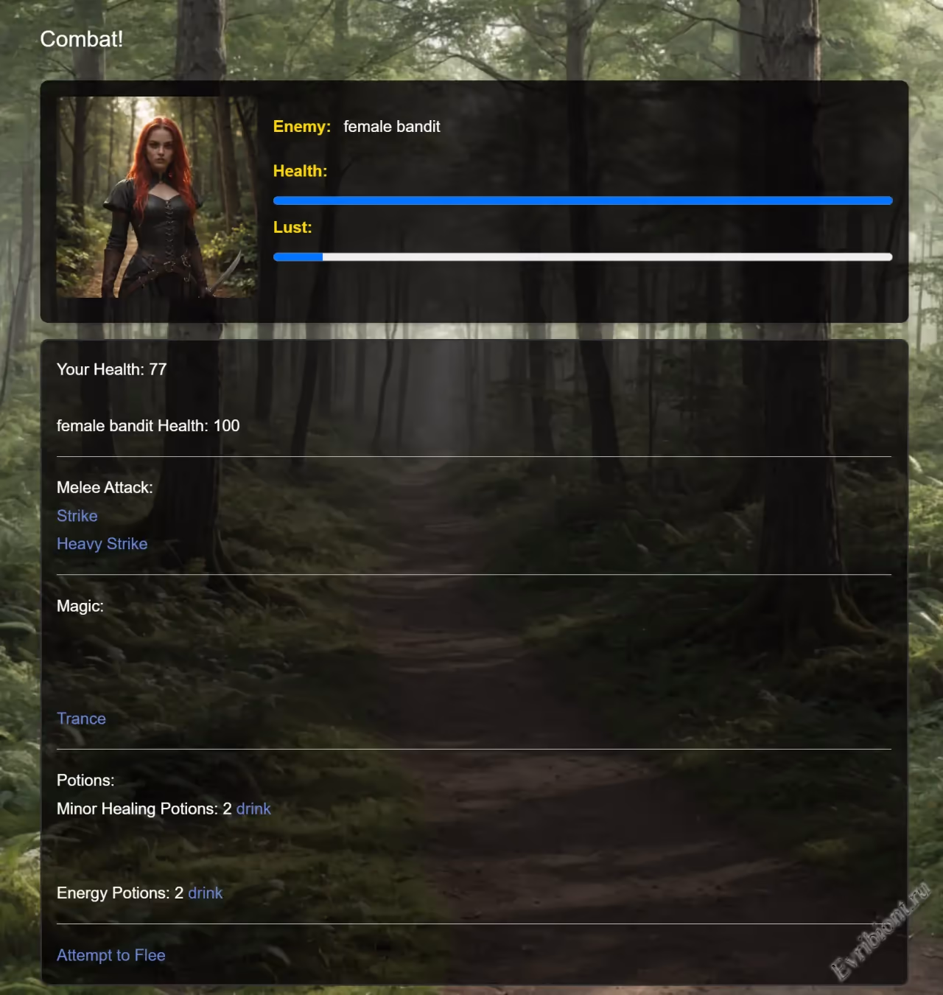Select Attempt to Flee
Screen dimensions: 943x995
point(111,955)
